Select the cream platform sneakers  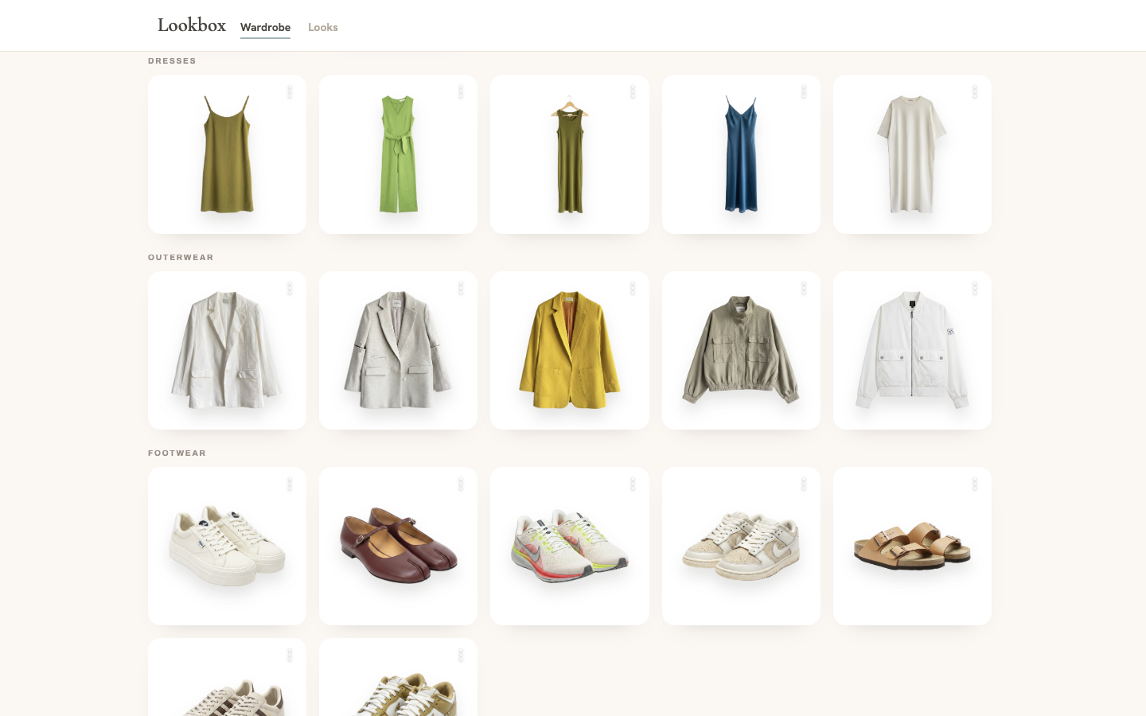pos(227,546)
